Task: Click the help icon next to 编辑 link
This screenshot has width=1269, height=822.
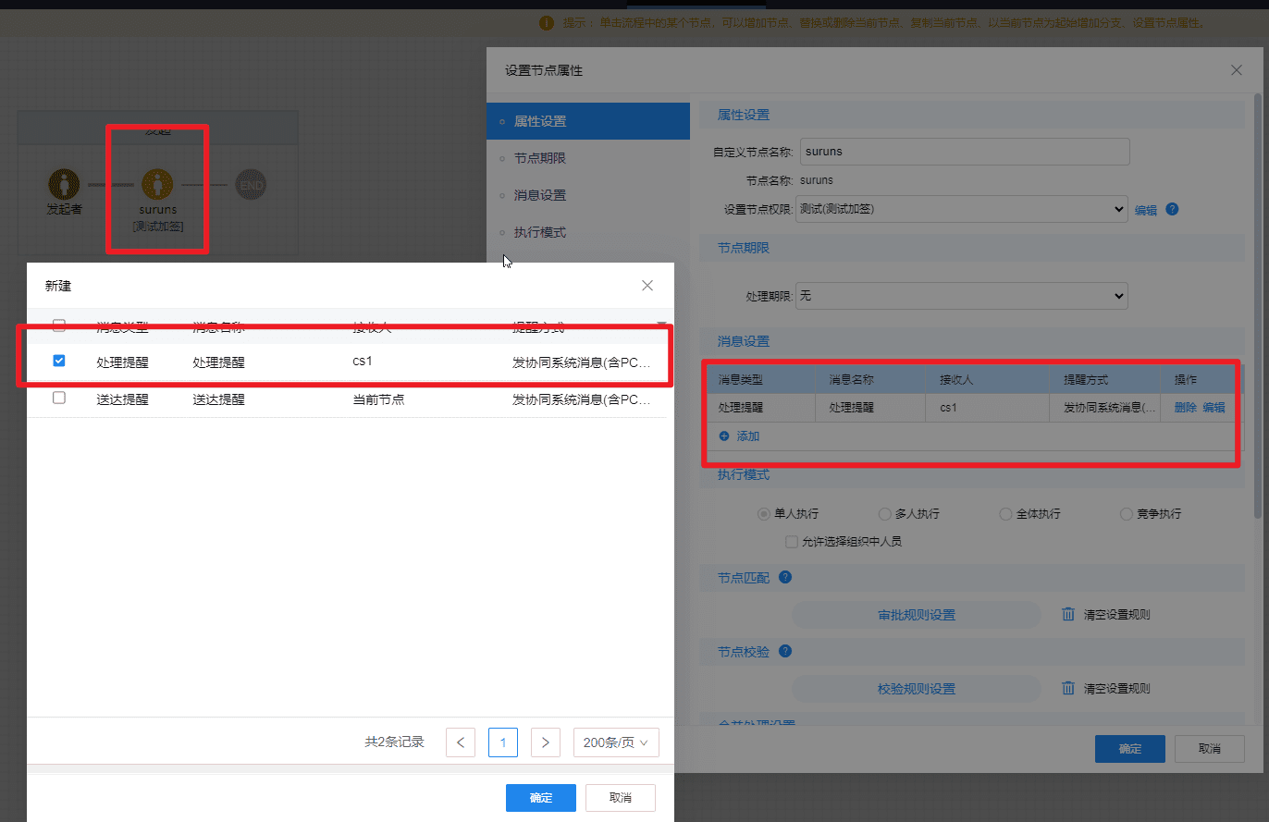Action: point(1172,209)
